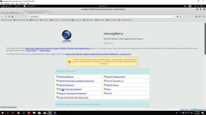Open the page actions three-dot menu
This screenshot has height=115, width=206.
click(x=174, y=17)
